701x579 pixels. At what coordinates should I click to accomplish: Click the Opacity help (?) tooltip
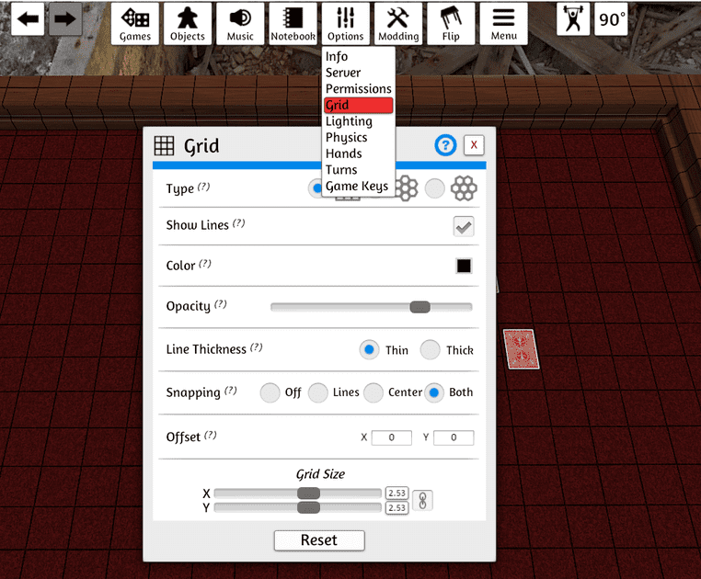(x=221, y=304)
